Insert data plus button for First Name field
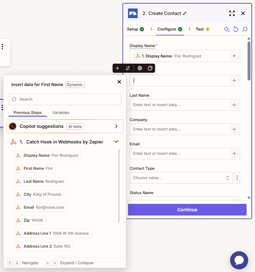The width and height of the screenshot is (255, 272). click(x=234, y=80)
